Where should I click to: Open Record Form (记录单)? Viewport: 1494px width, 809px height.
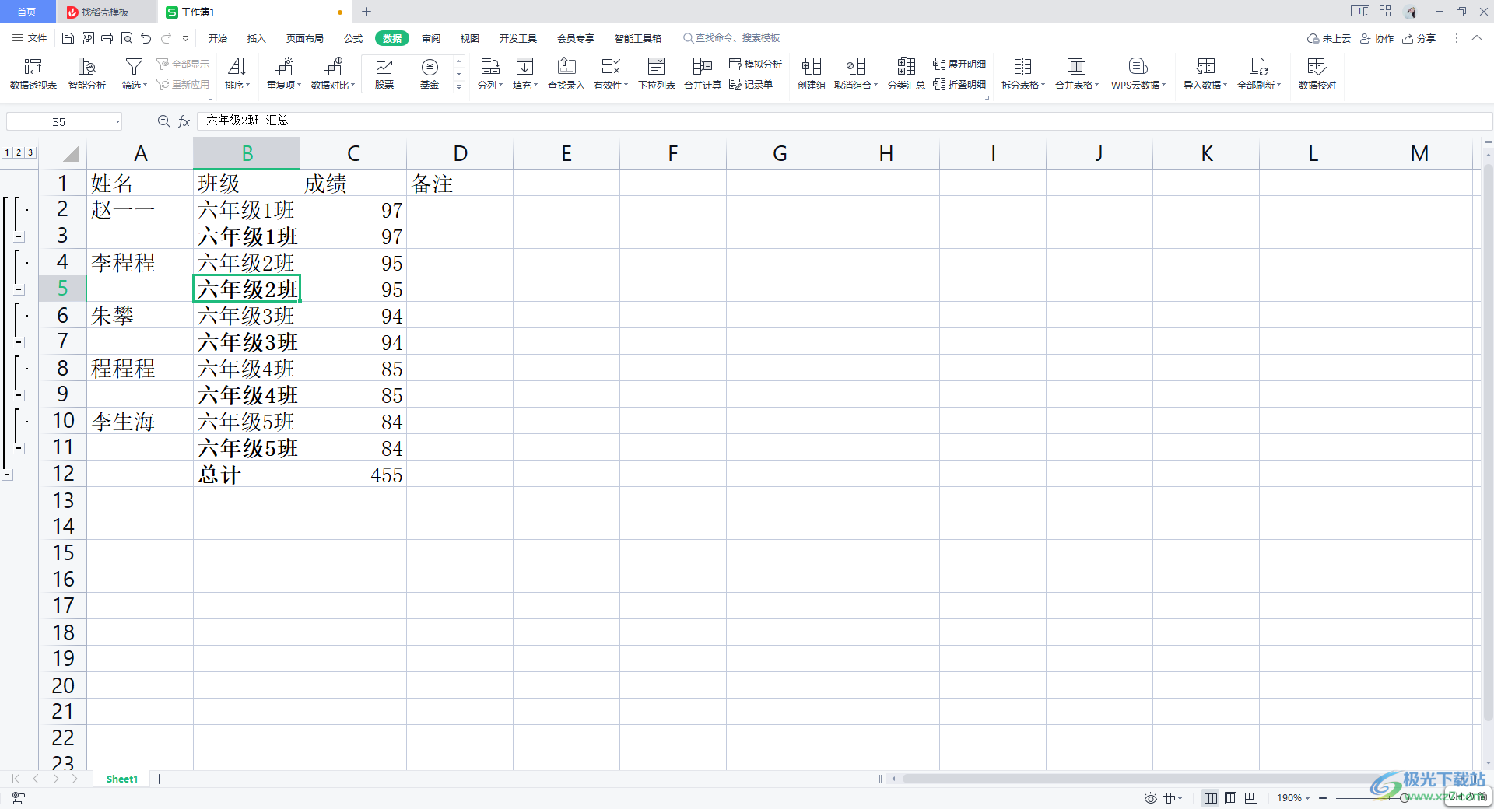coord(751,84)
